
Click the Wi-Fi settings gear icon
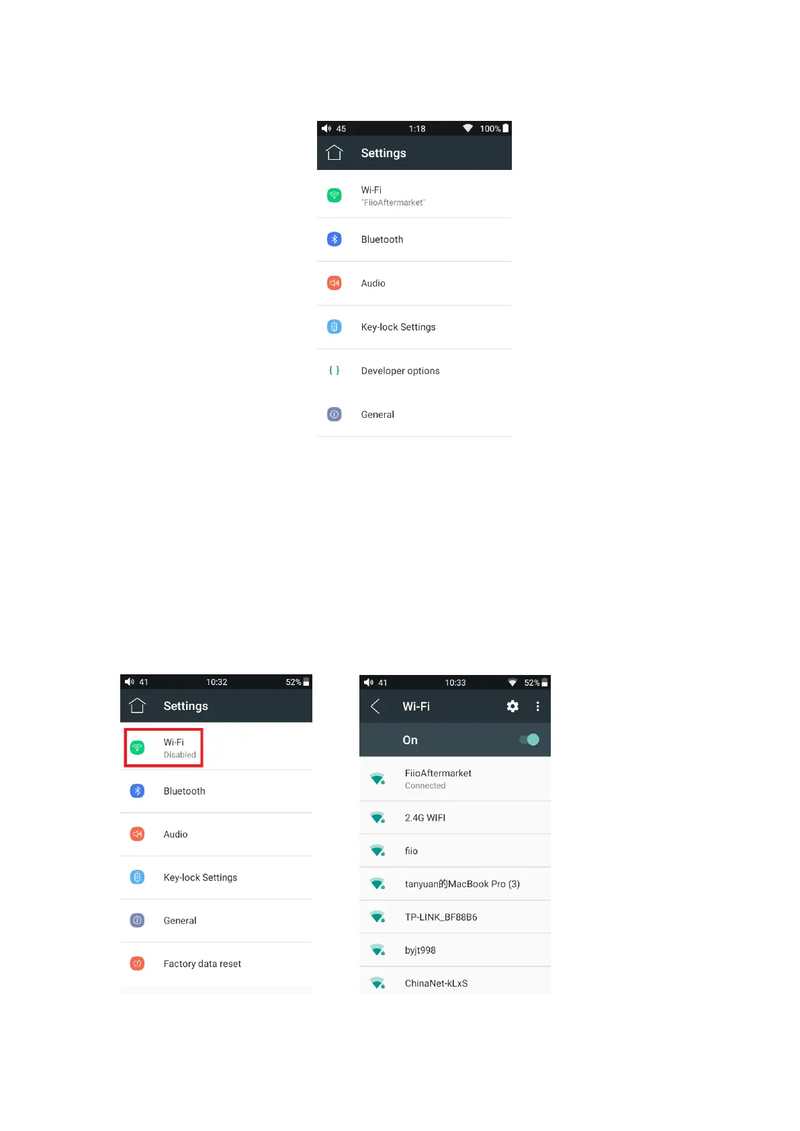tap(513, 706)
